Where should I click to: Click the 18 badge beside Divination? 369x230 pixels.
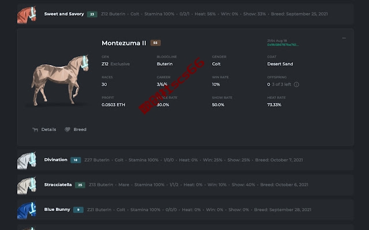pyautogui.click(x=76, y=160)
